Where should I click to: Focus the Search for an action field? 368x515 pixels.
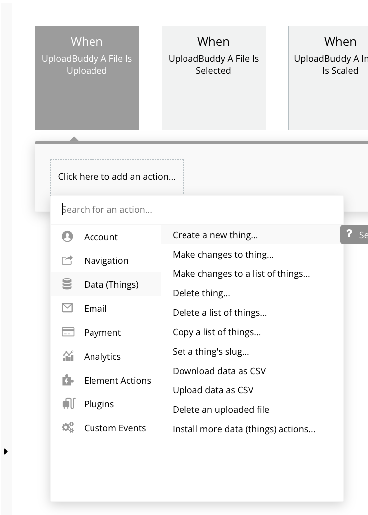(x=197, y=210)
